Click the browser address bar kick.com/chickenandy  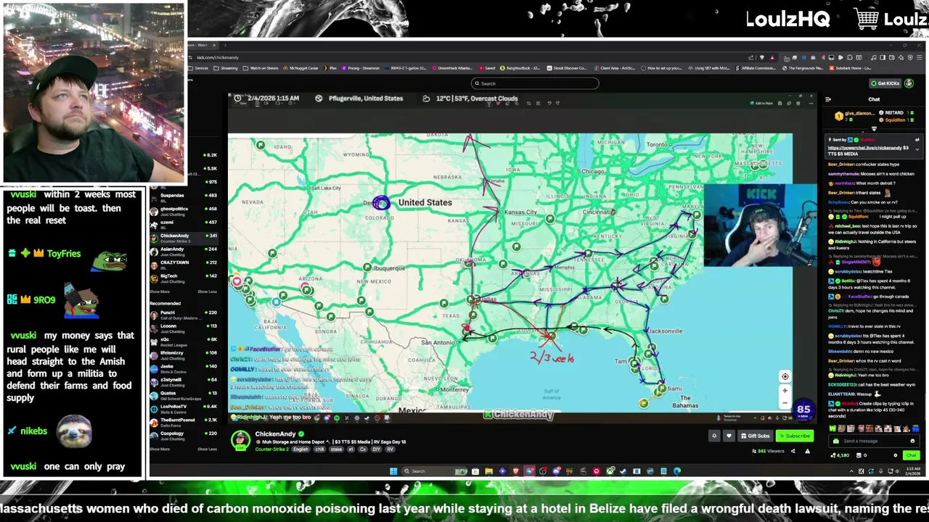(218, 57)
